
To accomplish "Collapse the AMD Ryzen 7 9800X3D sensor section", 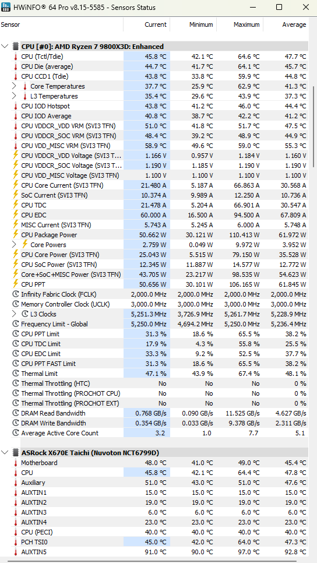I will point(5,47).
